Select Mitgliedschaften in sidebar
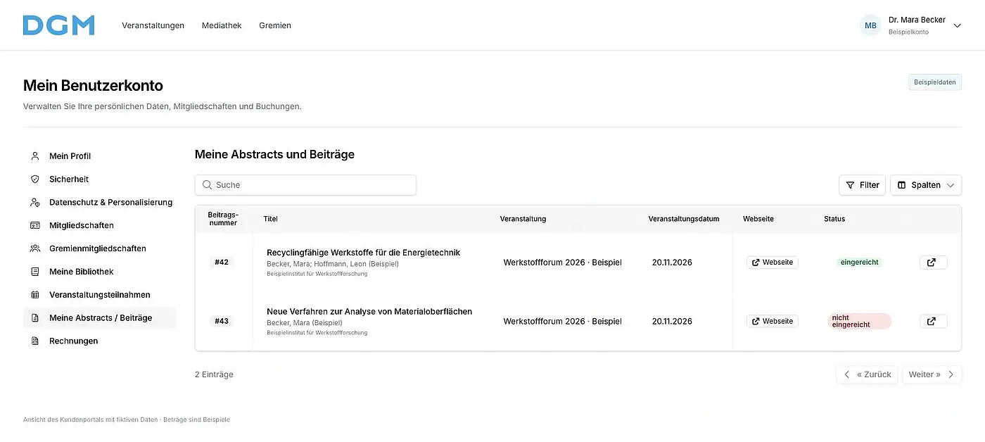The width and height of the screenshot is (985, 442). click(99, 225)
